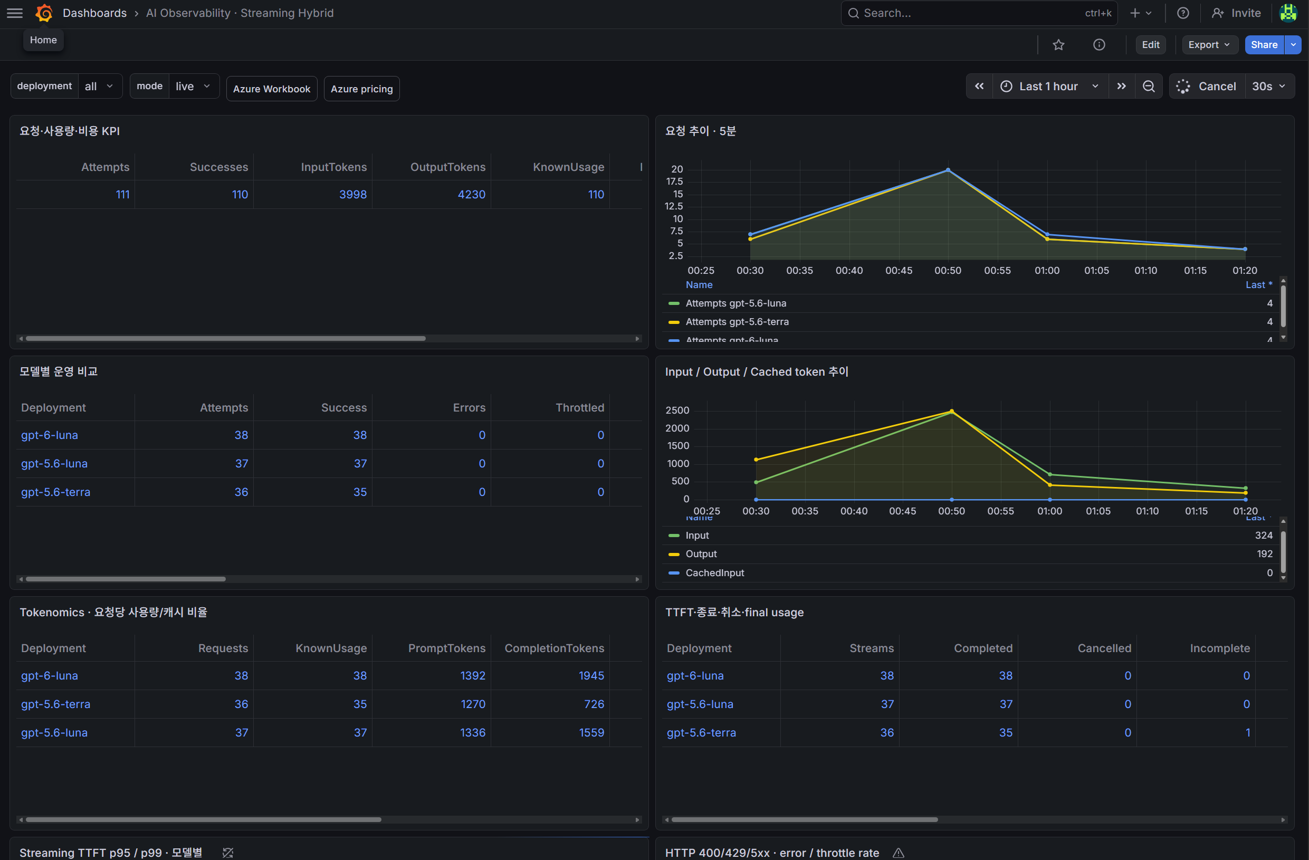Open the Azure Workbook link
The width and height of the screenshot is (1309, 860).
(272, 89)
